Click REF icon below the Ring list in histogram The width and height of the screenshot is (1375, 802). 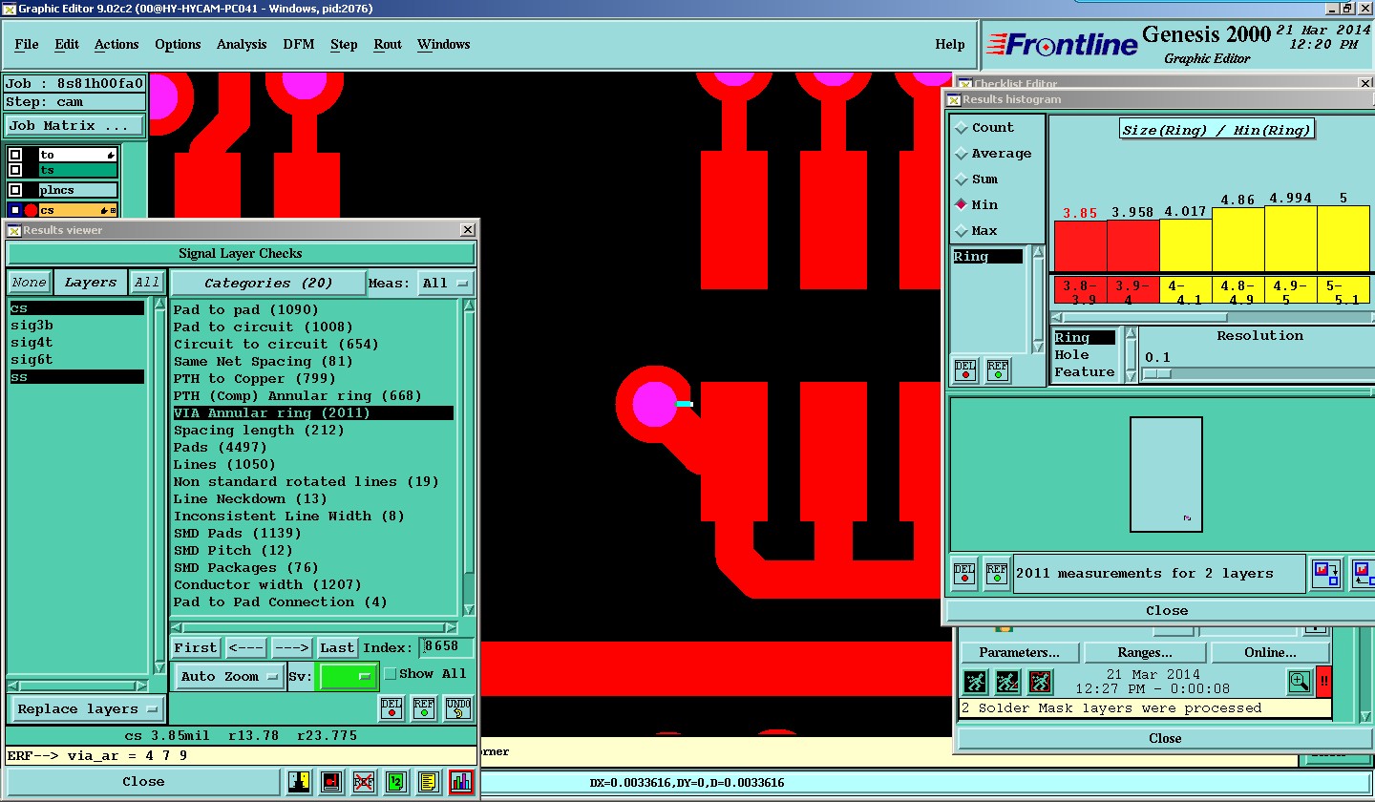[x=997, y=369]
